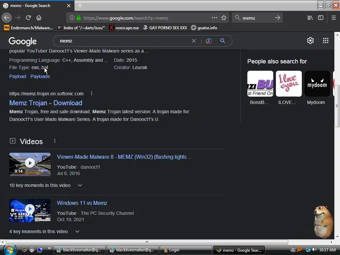
Task: Open a new browser tab
Action: pyautogui.click(x=80, y=6)
